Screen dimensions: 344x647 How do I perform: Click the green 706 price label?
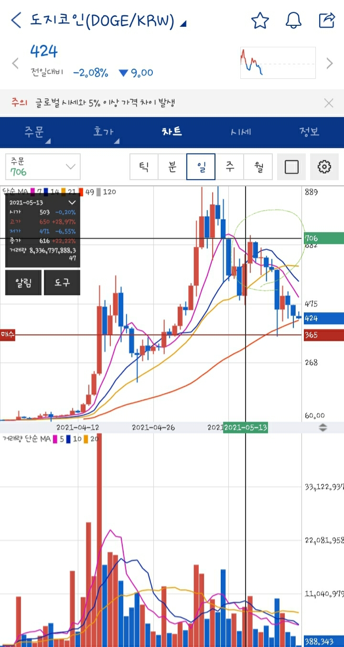coord(324,238)
